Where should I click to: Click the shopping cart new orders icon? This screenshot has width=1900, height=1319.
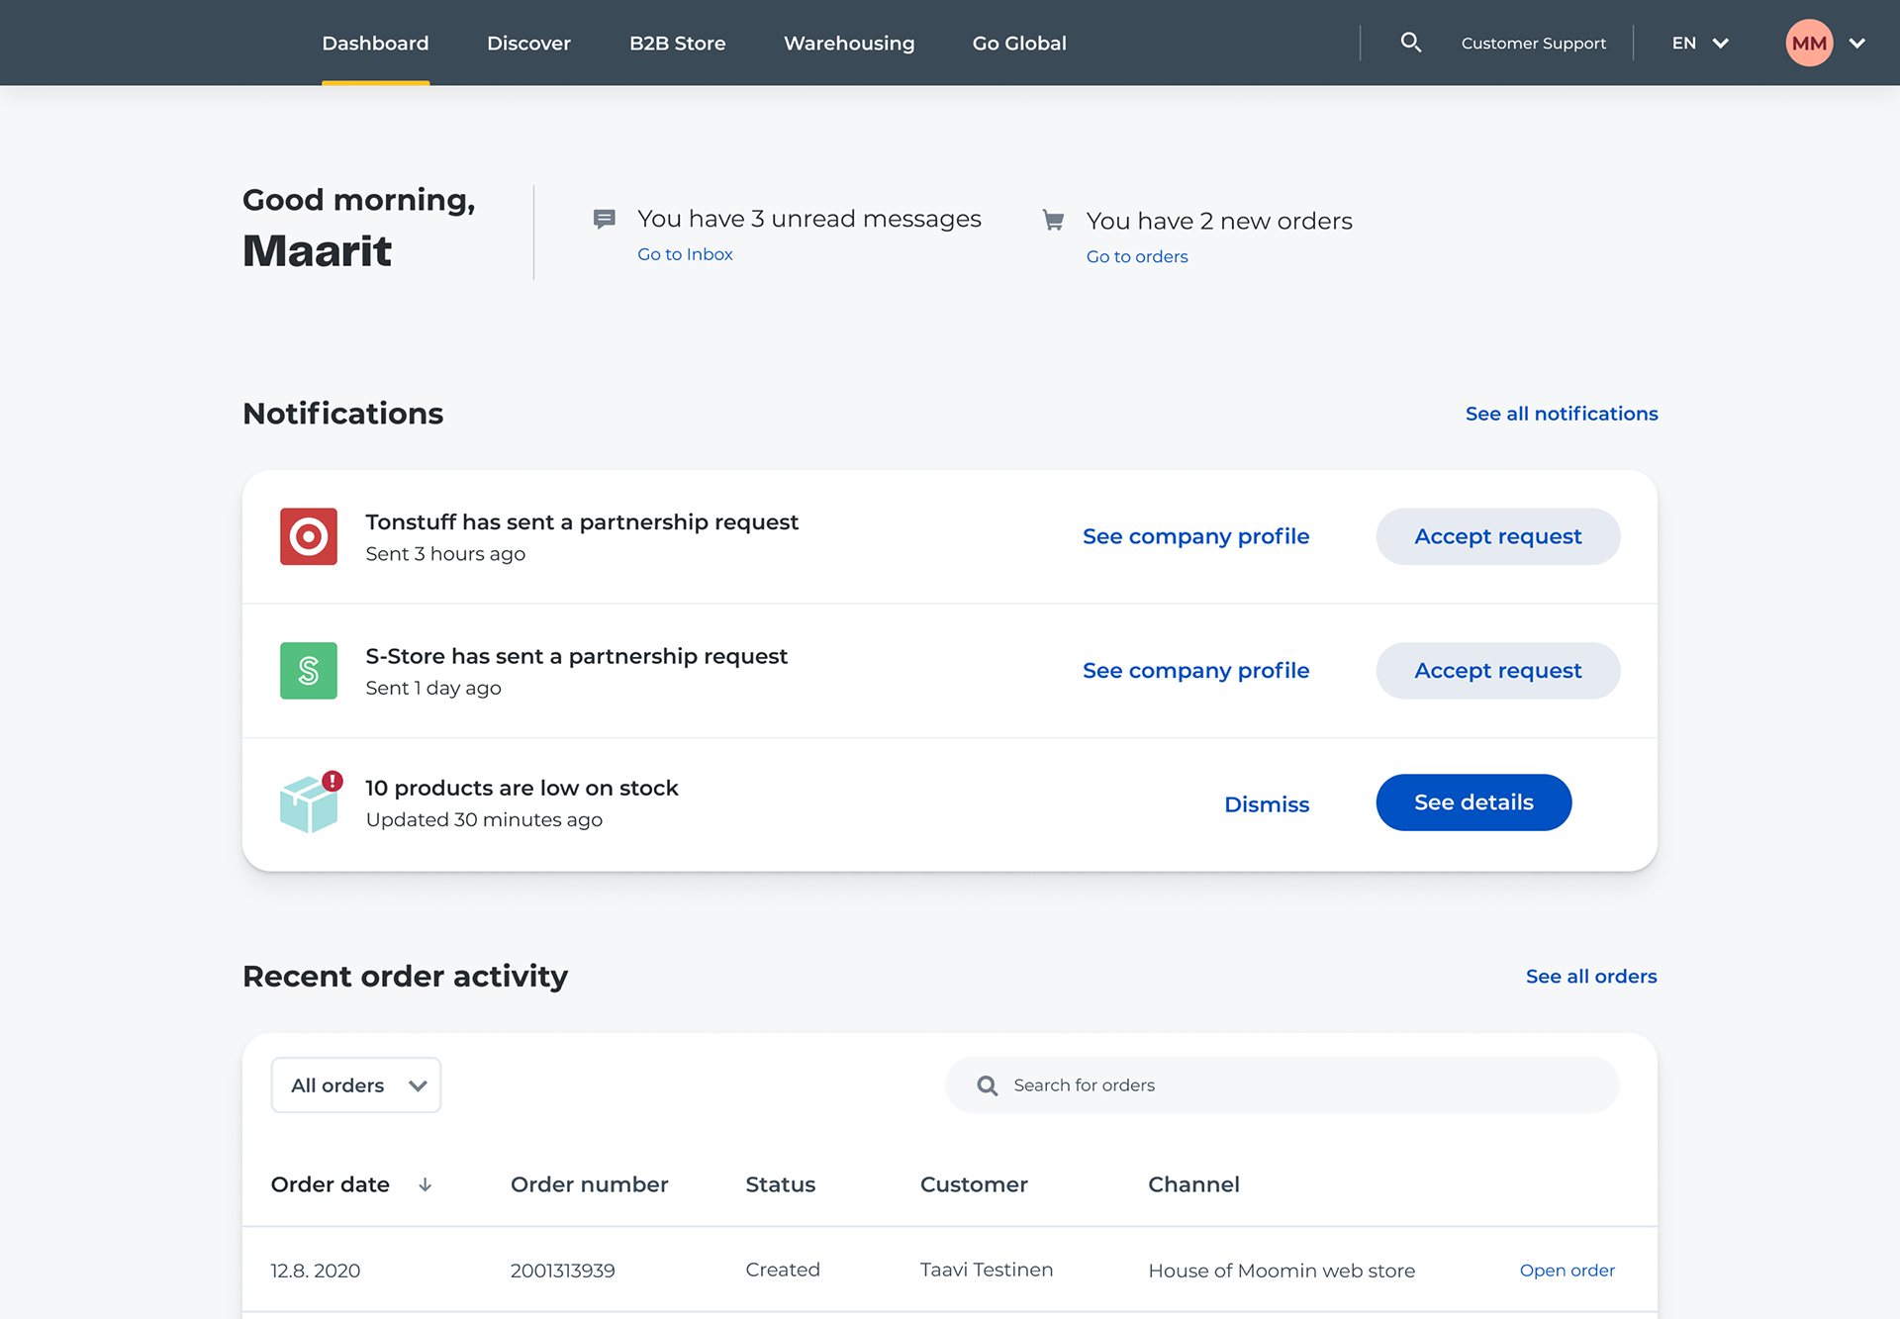[1053, 220]
